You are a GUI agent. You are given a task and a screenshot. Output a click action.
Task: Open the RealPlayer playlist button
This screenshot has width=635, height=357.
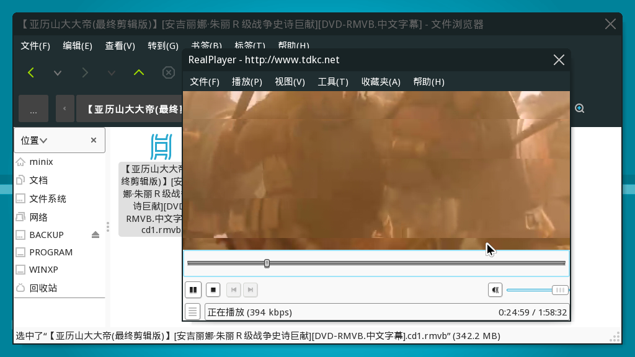(192, 312)
